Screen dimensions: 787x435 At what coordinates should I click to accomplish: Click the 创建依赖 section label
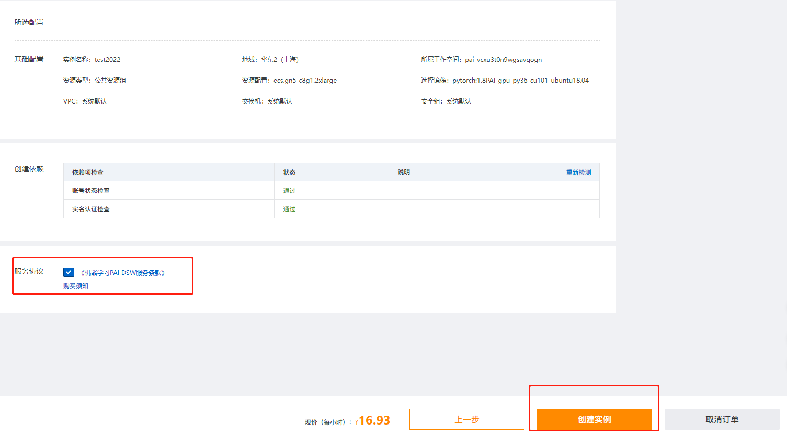click(x=29, y=169)
